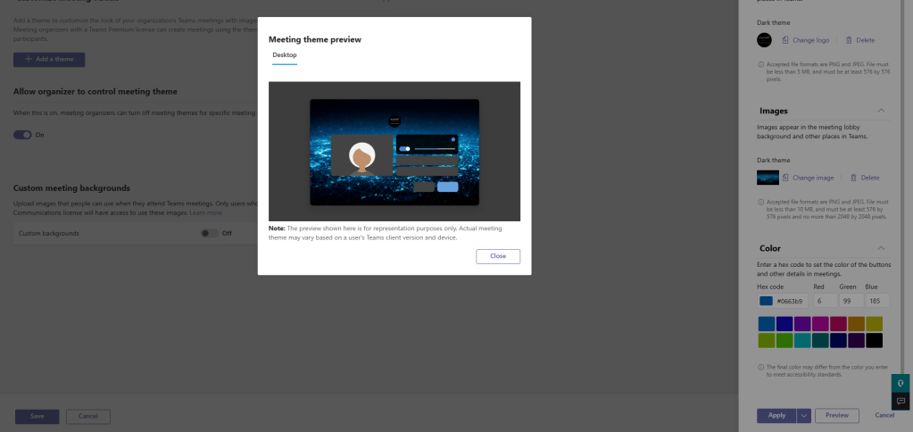913x432 pixels.
Task: Open the teal help icon
Action: [x=901, y=383]
